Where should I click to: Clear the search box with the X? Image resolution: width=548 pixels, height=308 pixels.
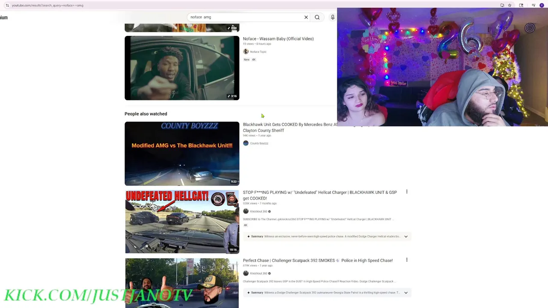(306, 17)
